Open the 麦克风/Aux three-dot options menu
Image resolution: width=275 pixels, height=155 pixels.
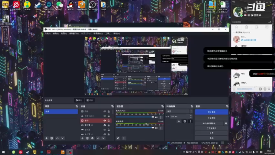tap(161, 117)
